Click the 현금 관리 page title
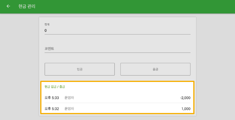Screen dimensions: 235x120 (x=27, y=6)
